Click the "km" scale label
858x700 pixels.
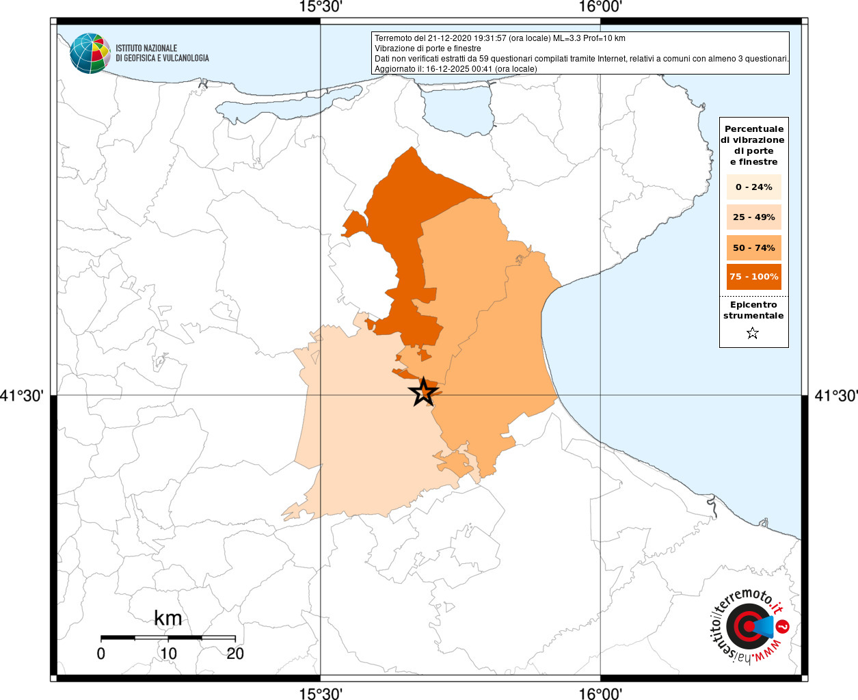pos(168,618)
